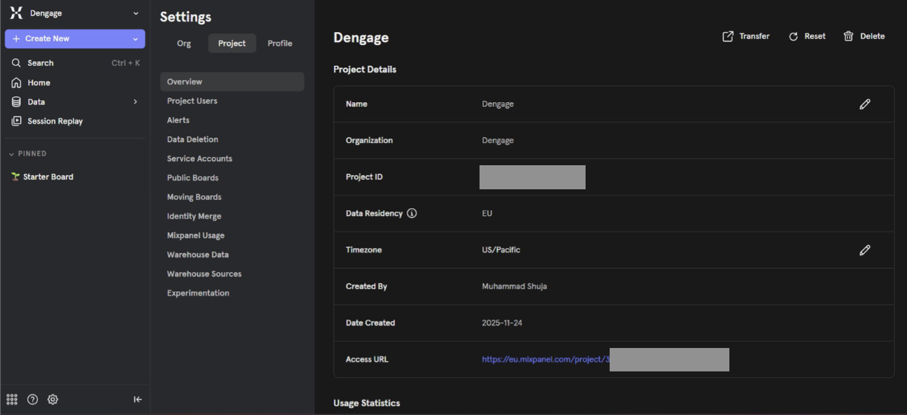This screenshot has width=907, height=415.
Task: Open Alerts settings
Action: pyautogui.click(x=178, y=120)
